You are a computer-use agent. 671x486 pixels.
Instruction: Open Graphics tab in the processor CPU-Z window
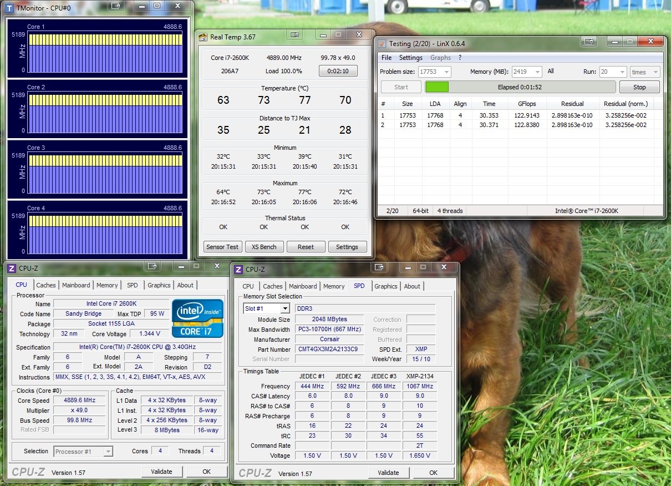click(159, 285)
